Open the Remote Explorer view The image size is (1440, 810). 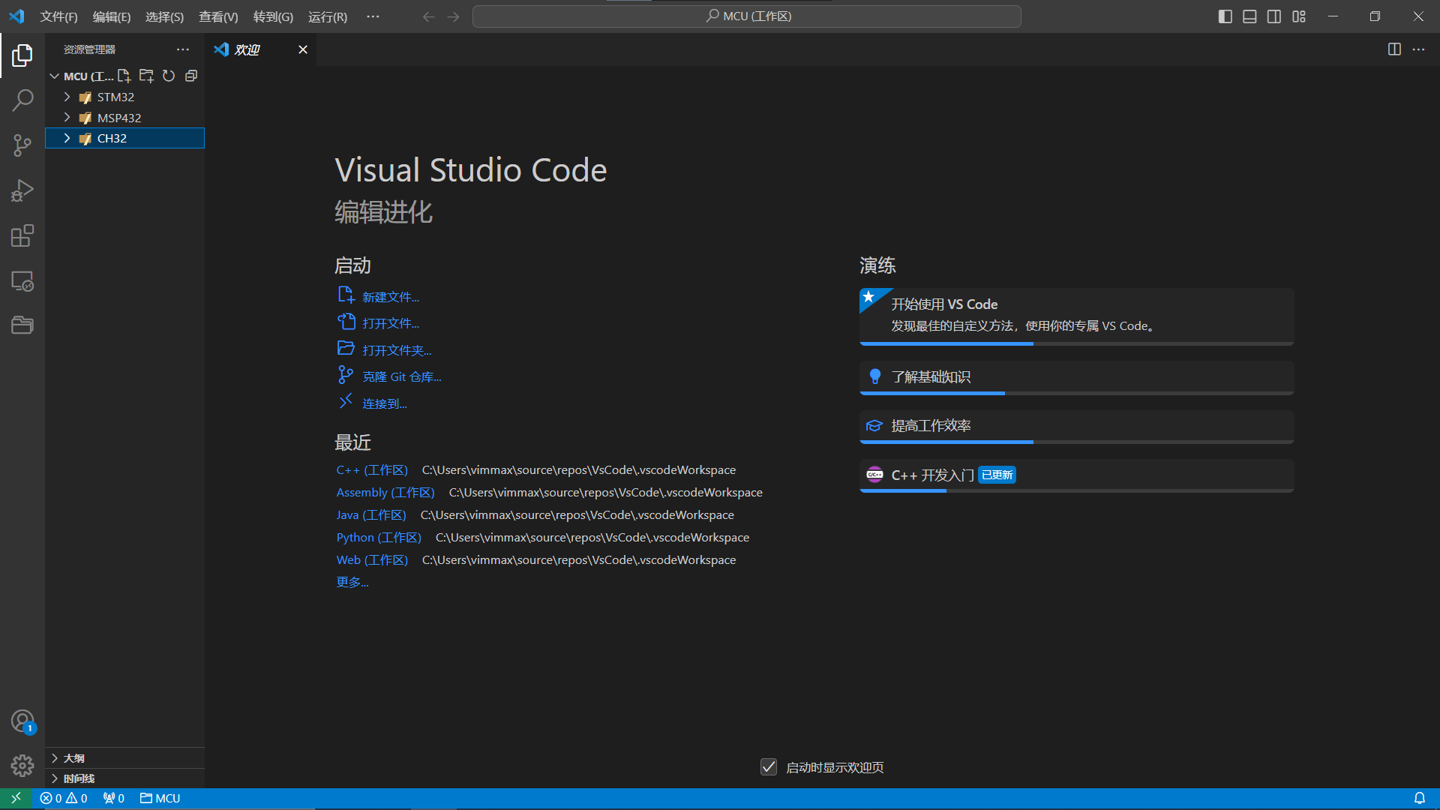22,280
